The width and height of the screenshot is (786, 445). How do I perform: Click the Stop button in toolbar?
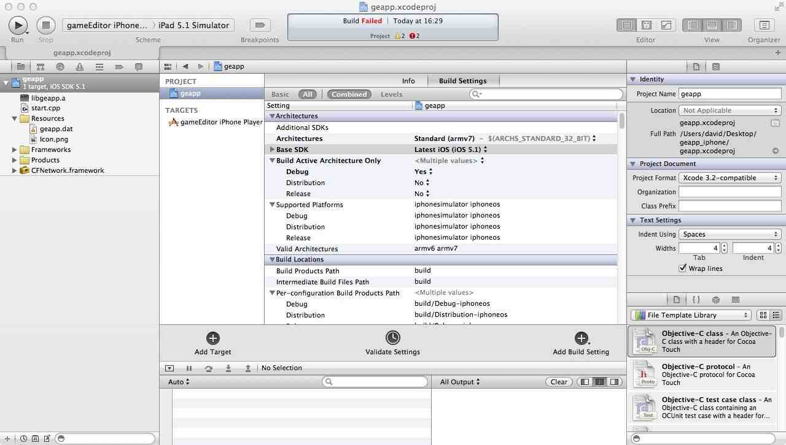pos(45,25)
